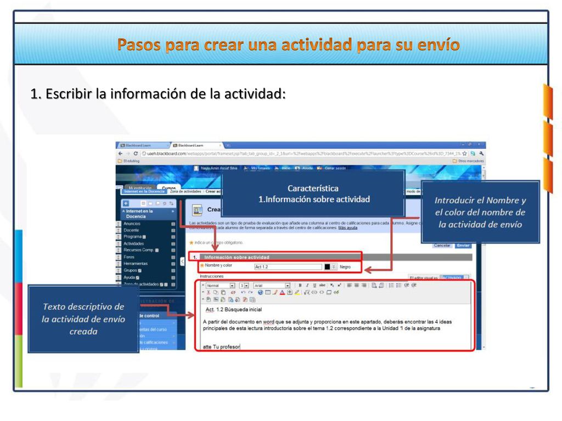Click the Cancelar button
562x421 pixels.
[x=442, y=246]
